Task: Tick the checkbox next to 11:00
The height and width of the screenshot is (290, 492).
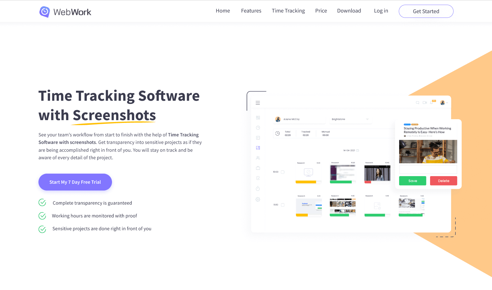Action: (283, 205)
